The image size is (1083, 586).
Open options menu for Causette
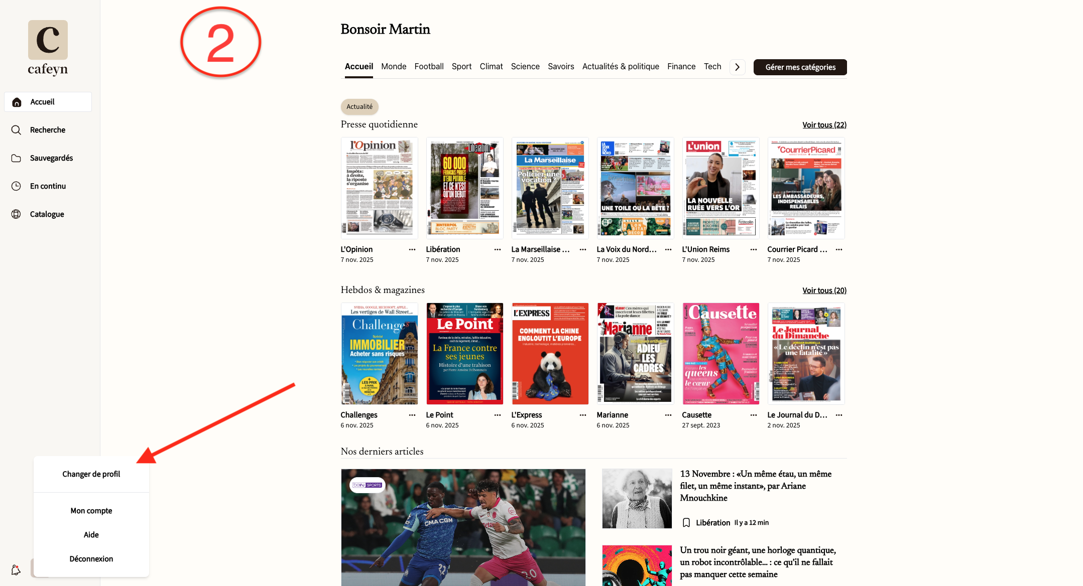tap(754, 415)
